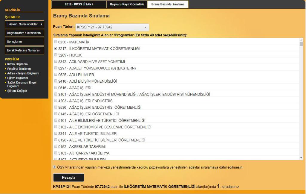The height and width of the screenshot is (194, 306).
Task: Open Başvurularım / Tercihlerim page
Action: tap(24, 33)
